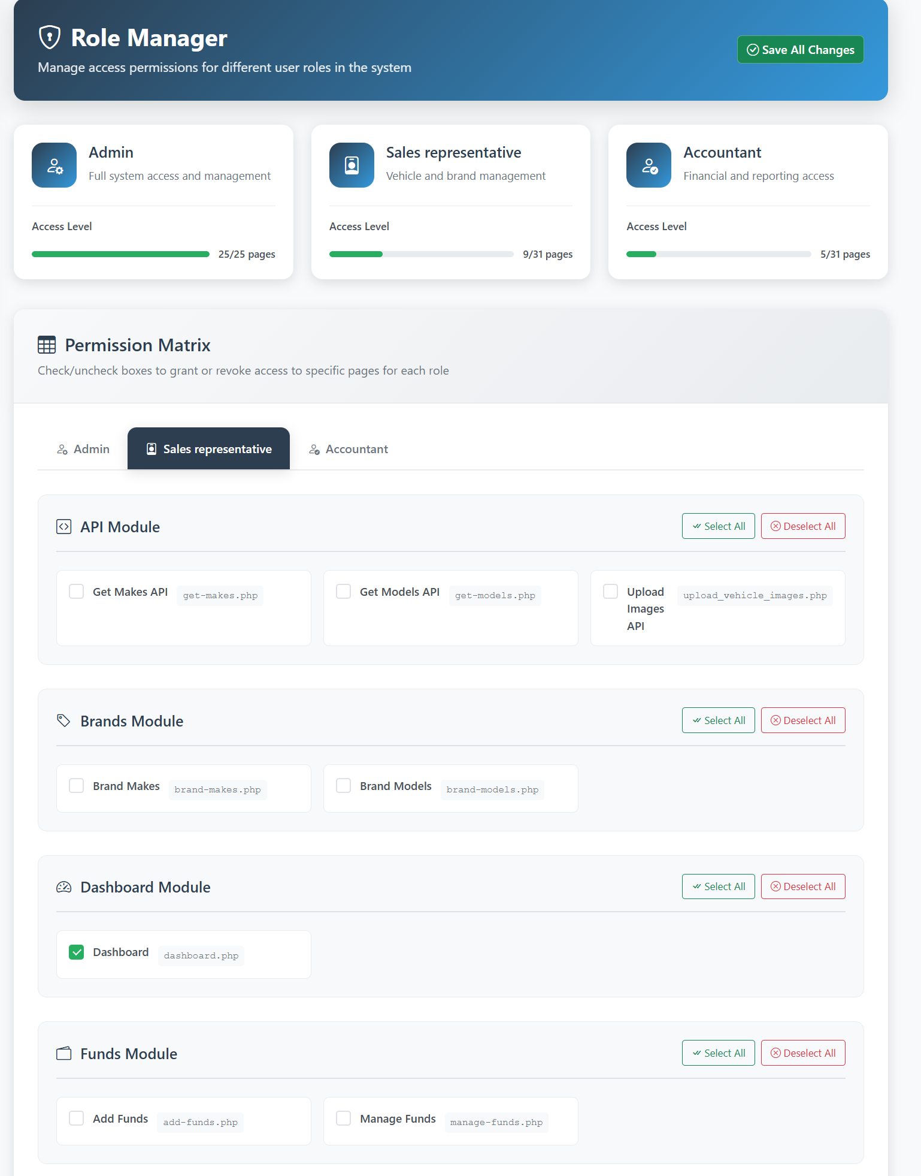Image resolution: width=921 pixels, height=1176 pixels.
Task: Enable the Get Makes API checkbox
Action: (x=77, y=592)
